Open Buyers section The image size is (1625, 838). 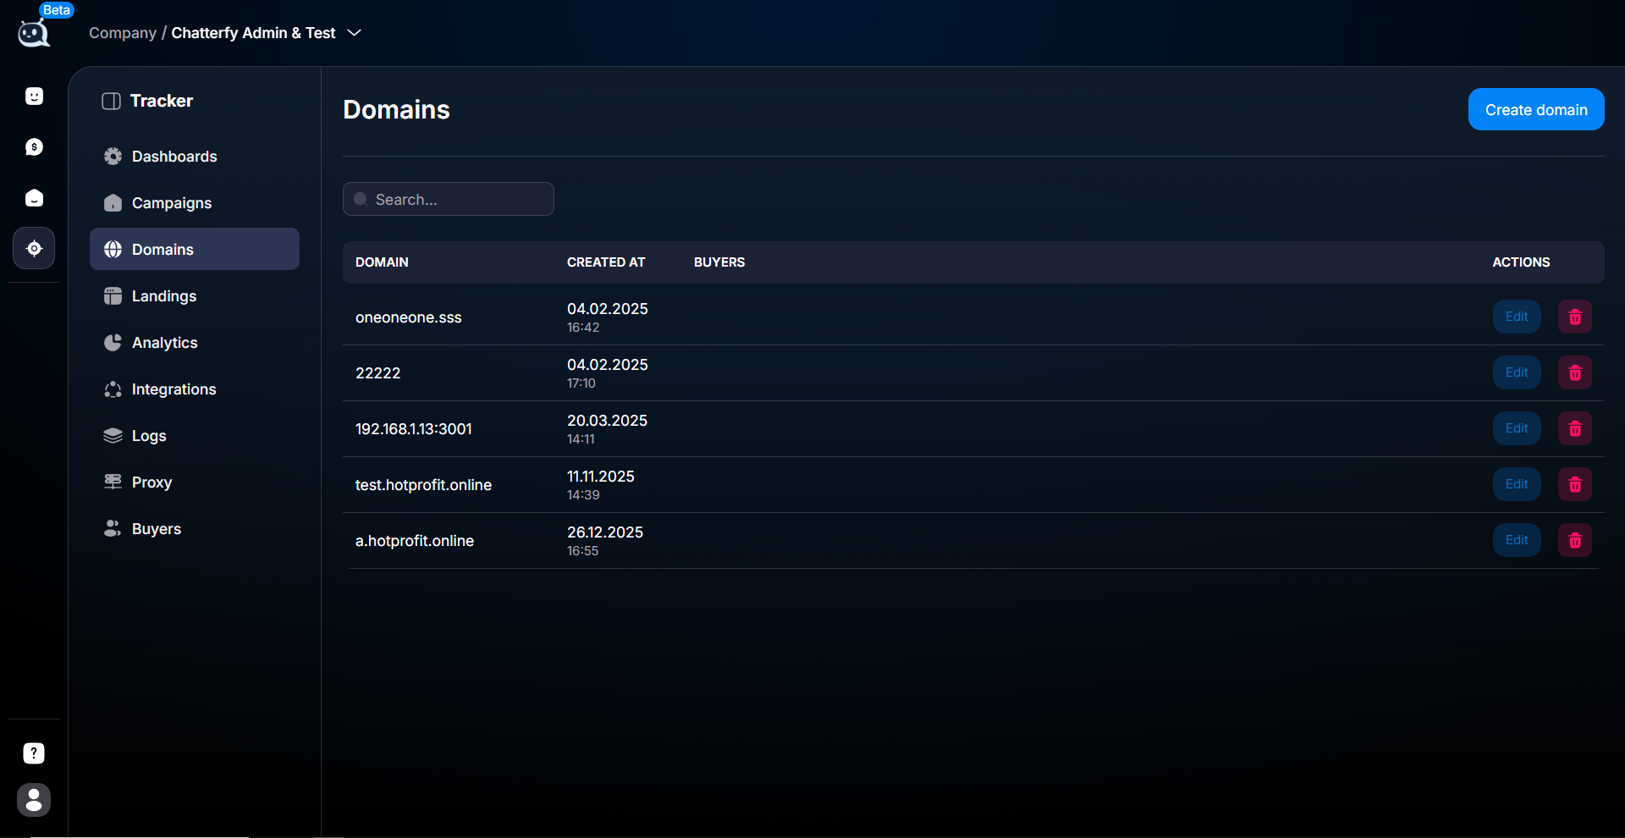(x=195, y=528)
